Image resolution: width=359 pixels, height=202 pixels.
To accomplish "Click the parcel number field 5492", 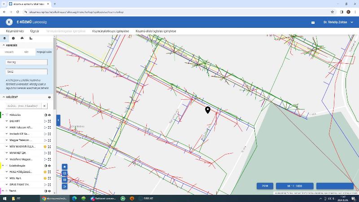I will click(x=26, y=72).
